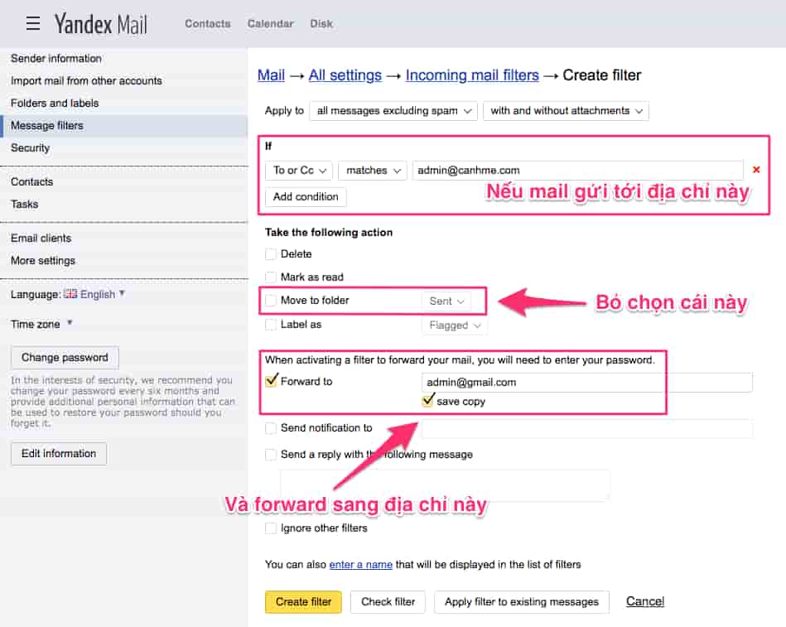This screenshot has width=786, height=627.
Task: Open More settings in the sidebar
Action: 42,261
